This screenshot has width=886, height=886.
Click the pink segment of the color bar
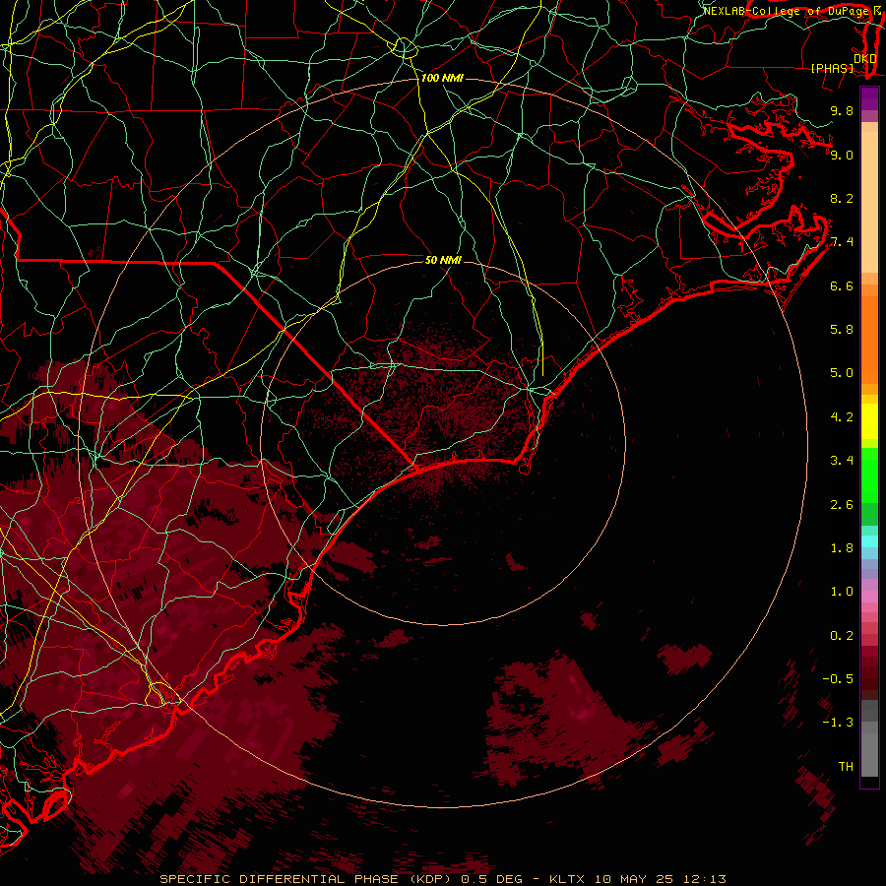point(869,597)
